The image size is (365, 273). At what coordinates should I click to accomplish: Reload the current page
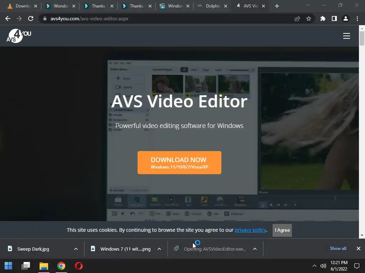point(31,18)
